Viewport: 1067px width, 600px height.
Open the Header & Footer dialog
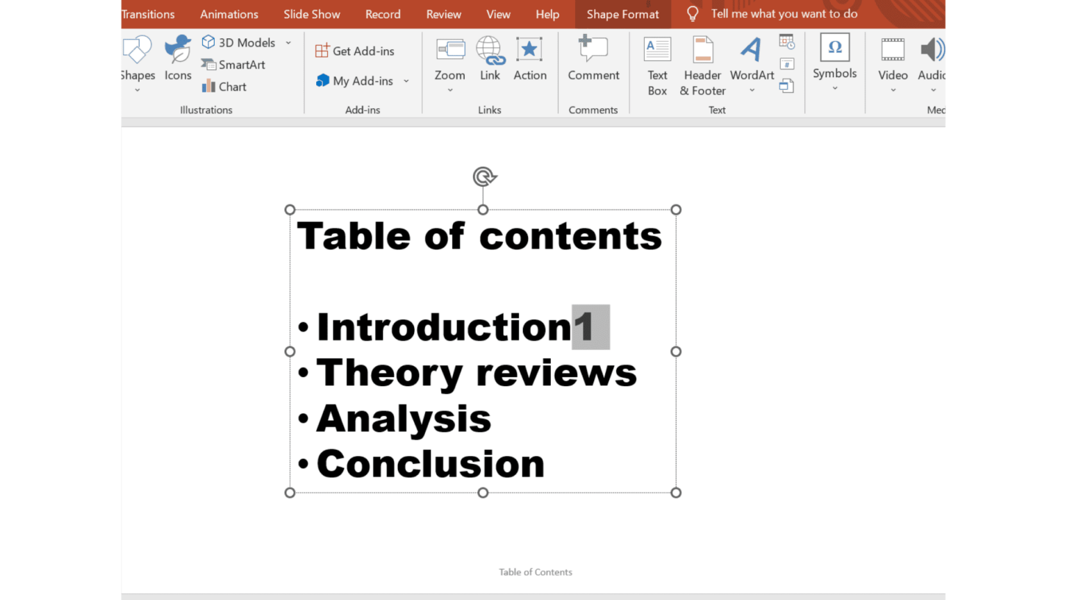702,67
